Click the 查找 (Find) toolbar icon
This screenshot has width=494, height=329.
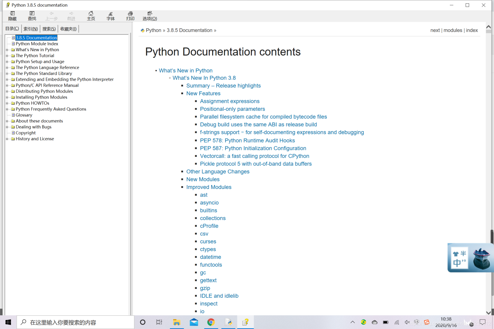(x=32, y=16)
